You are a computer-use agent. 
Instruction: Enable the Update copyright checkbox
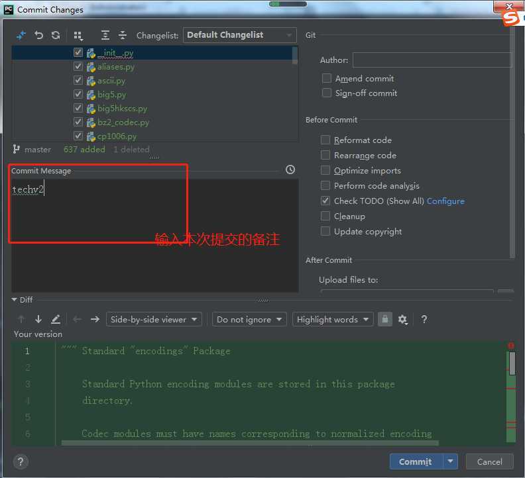pyautogui.click(x=325, y=231)
